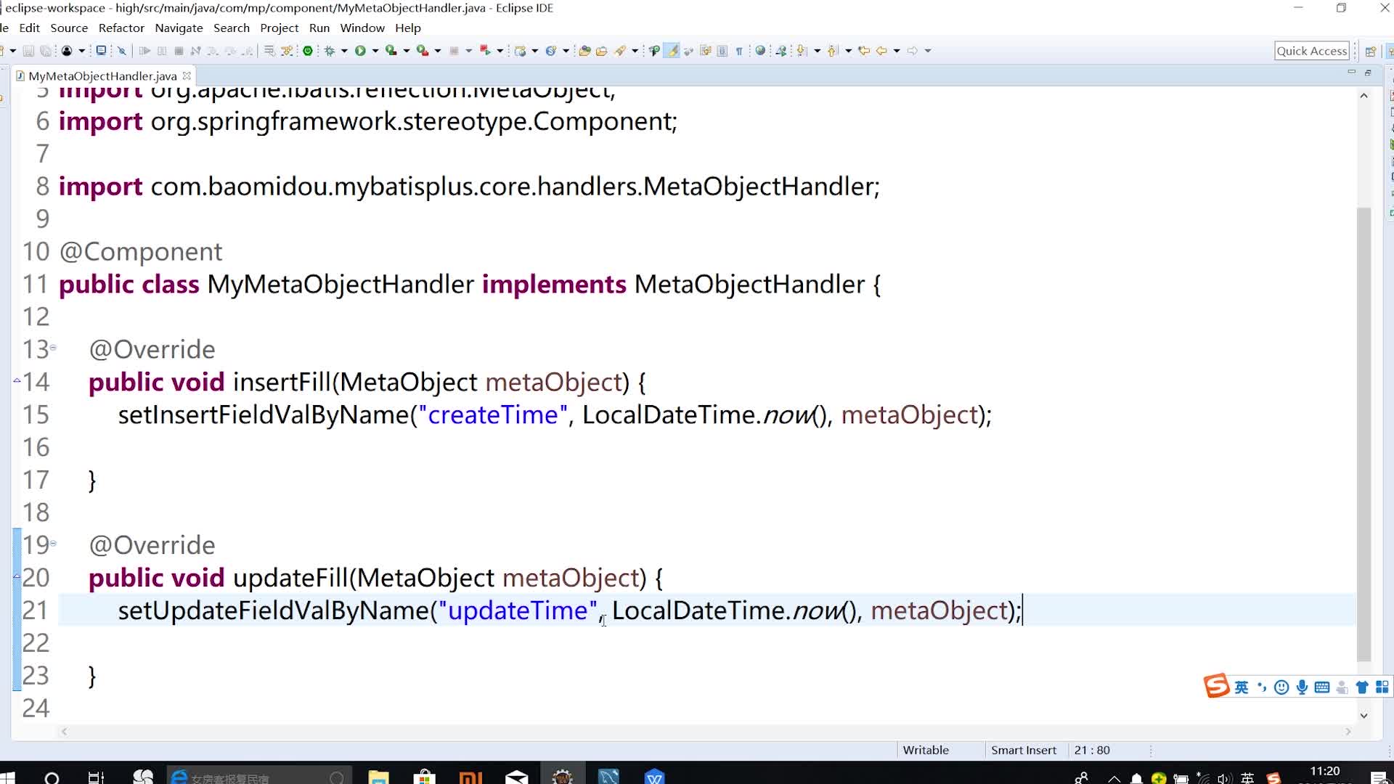Viewport: 1394px width, 784px height.
Task: Open File Explorer from the taskbar
Action: click(x=378, y=777)
